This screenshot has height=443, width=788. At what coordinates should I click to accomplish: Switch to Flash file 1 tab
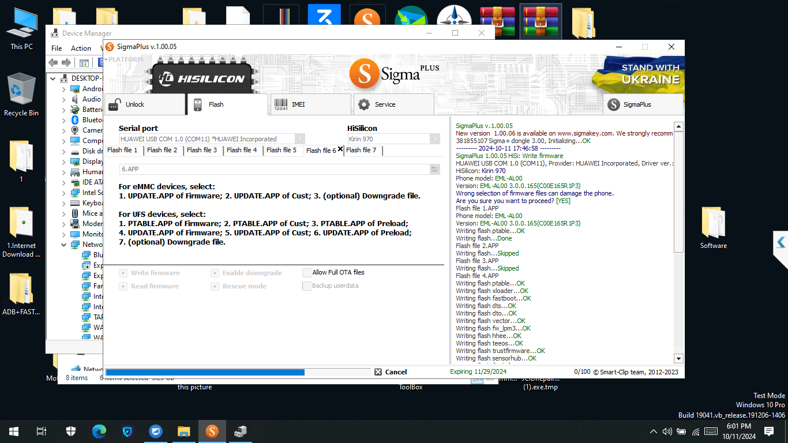click(x=123, y=150)
